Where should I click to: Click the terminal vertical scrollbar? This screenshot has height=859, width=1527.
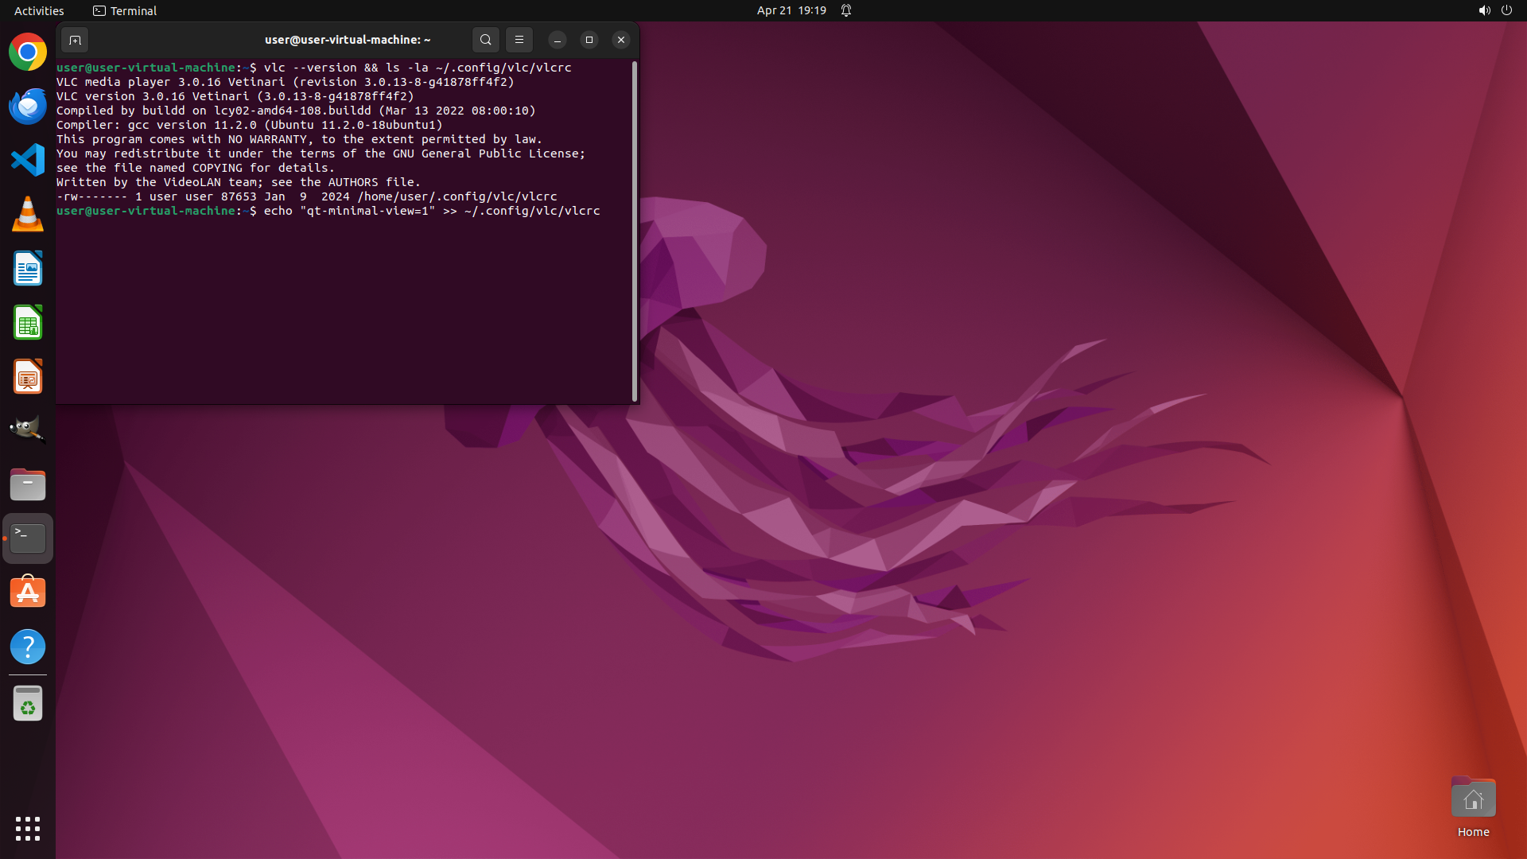tap(634, 231)
